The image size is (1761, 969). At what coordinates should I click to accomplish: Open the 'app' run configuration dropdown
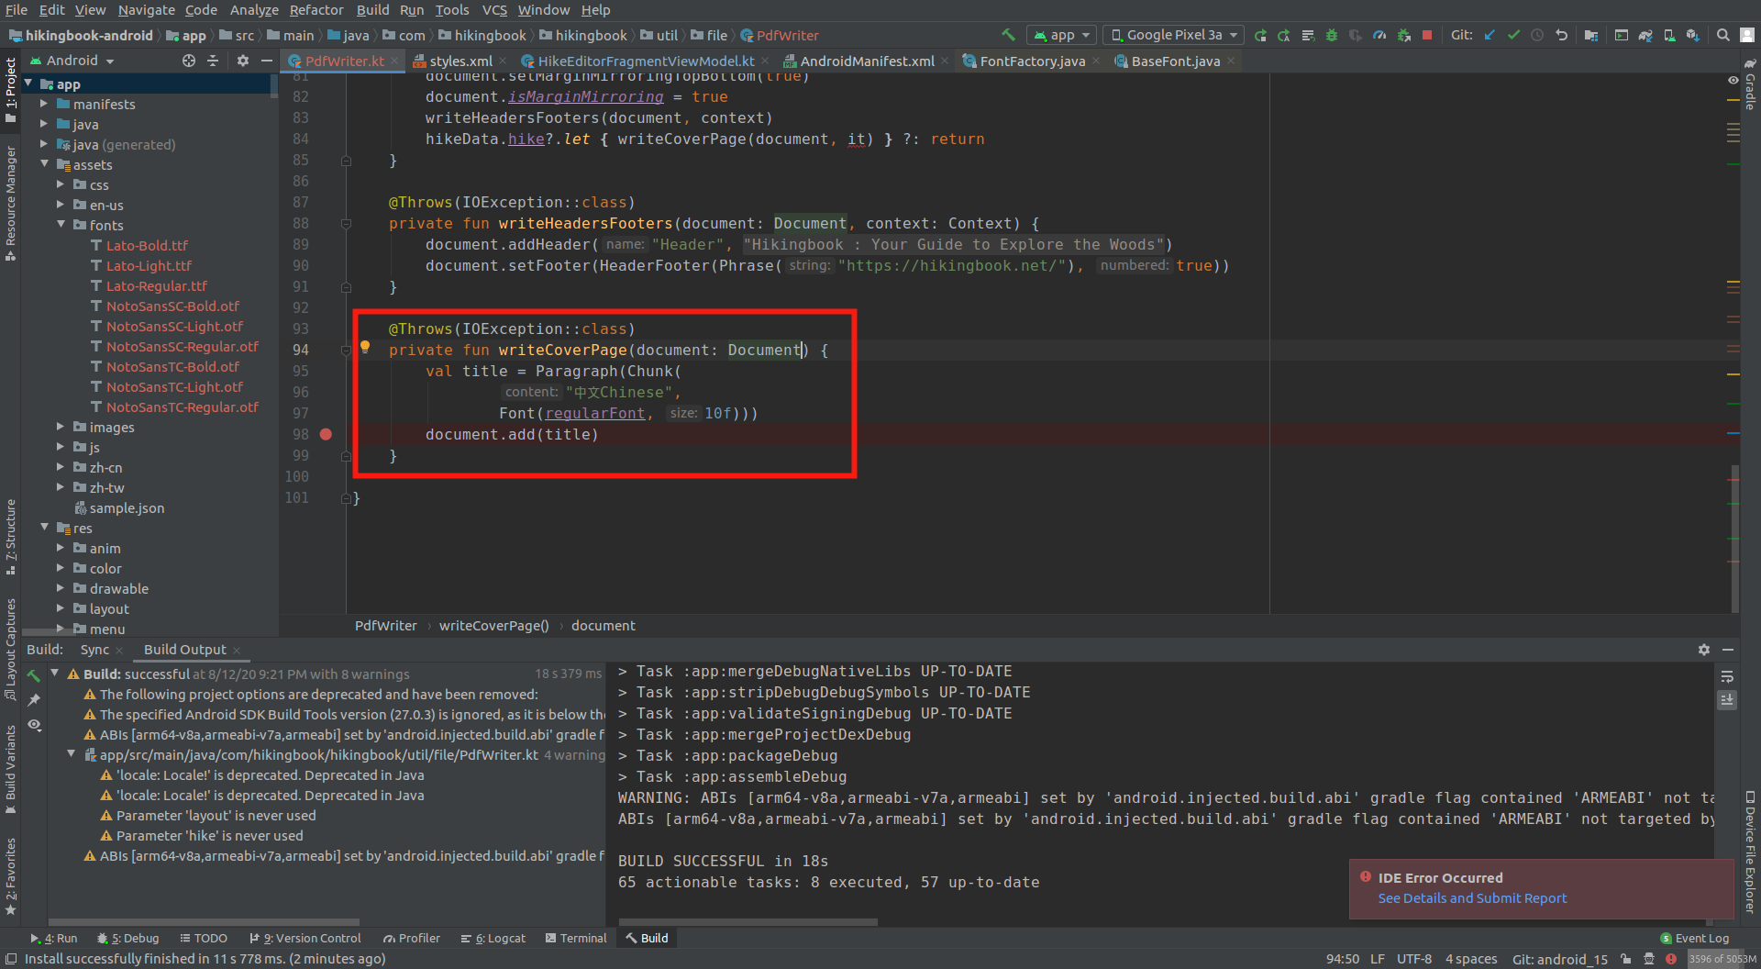pyautogui.click(x=1061, y=35)
